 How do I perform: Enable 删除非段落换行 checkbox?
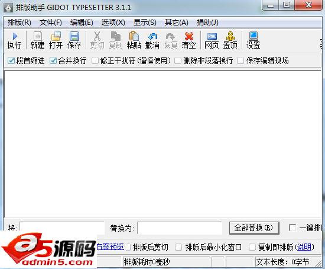[x=178, y=60]
